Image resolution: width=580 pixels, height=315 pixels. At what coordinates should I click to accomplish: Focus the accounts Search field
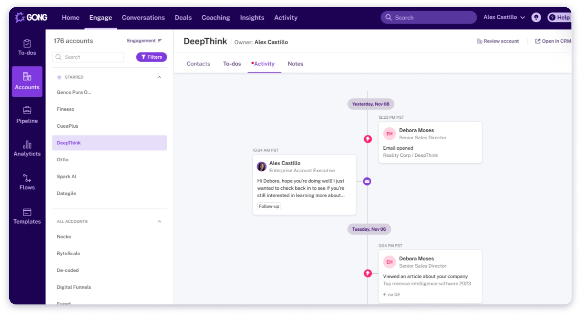(x=88, y=57)
